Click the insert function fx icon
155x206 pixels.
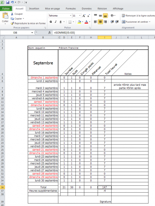click(x=49, y=33)
